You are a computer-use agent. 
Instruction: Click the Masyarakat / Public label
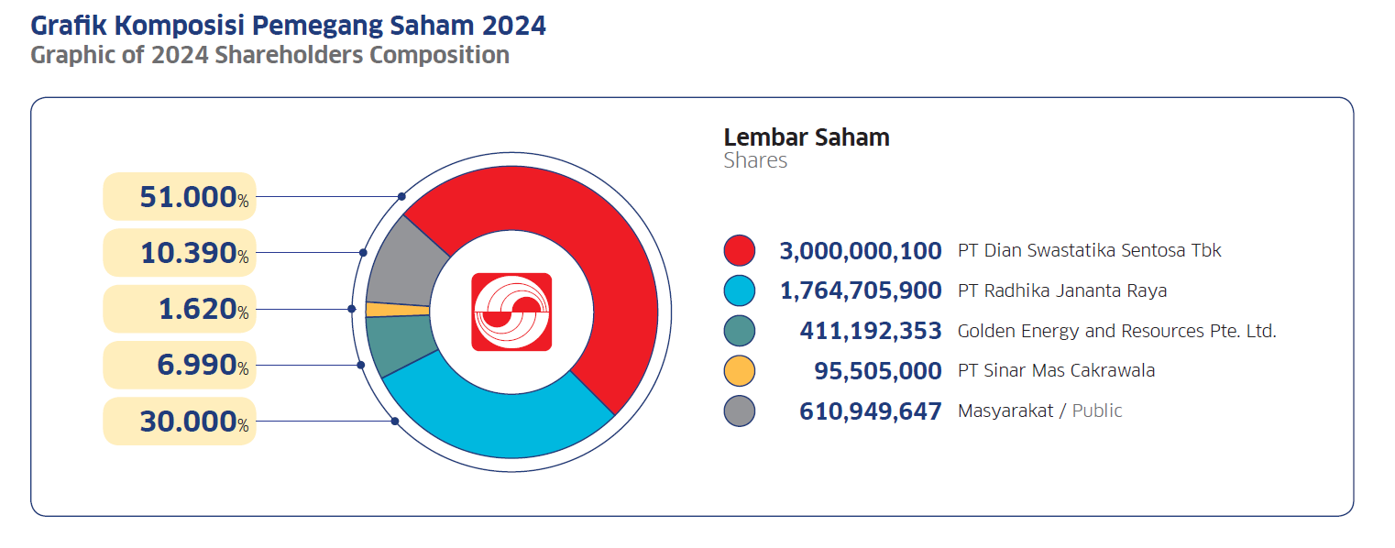[x=1040, y=411]
